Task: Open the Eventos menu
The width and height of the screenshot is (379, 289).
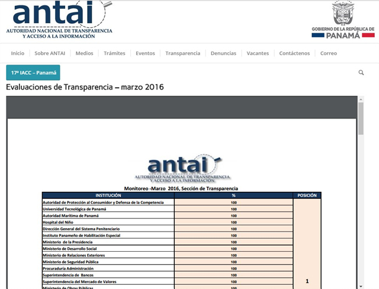Action: pyautogui.click(x=145, y=53)
